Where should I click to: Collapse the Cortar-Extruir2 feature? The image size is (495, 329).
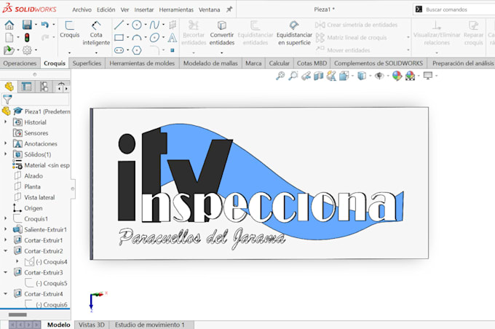(x=5, y=250)
